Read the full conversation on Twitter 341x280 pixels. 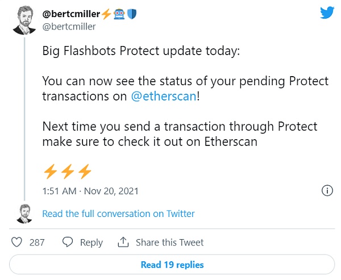(x=118, y=214)
